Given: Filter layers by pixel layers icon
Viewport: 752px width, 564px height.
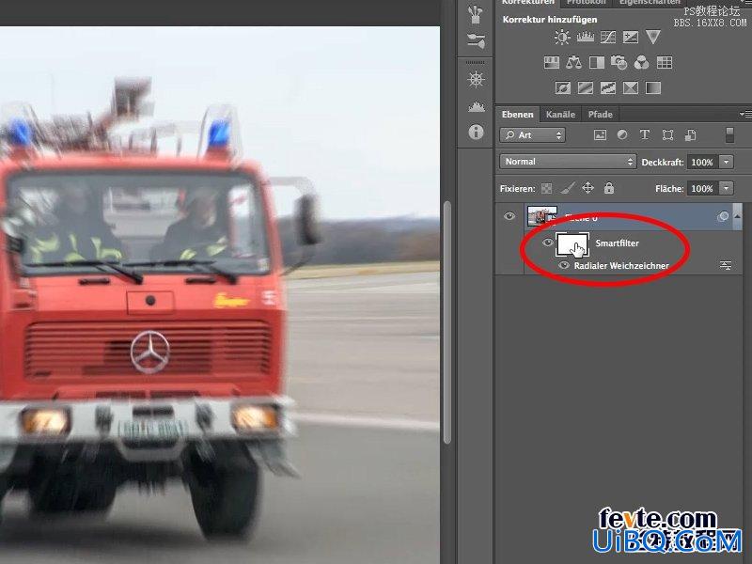Looking at the screenshot, I should coord(600,135).
